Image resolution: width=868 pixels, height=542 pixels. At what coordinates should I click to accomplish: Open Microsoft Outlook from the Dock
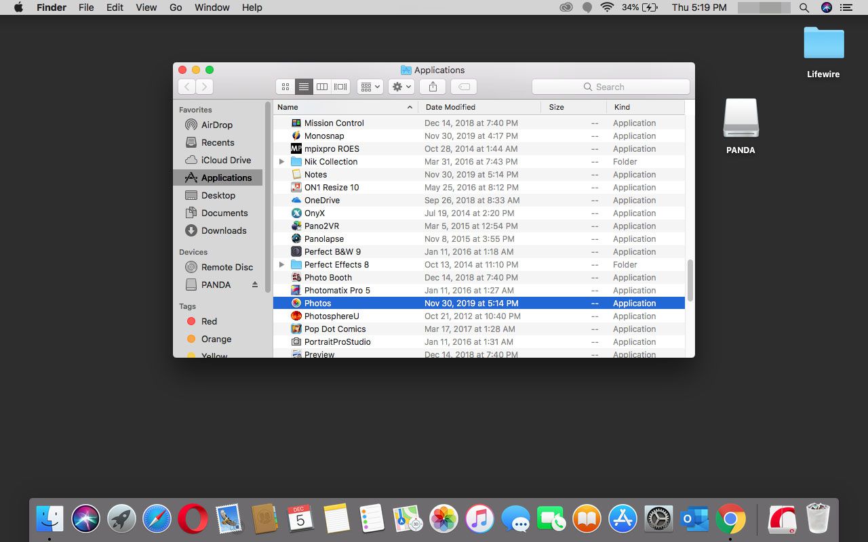[694, 519]
